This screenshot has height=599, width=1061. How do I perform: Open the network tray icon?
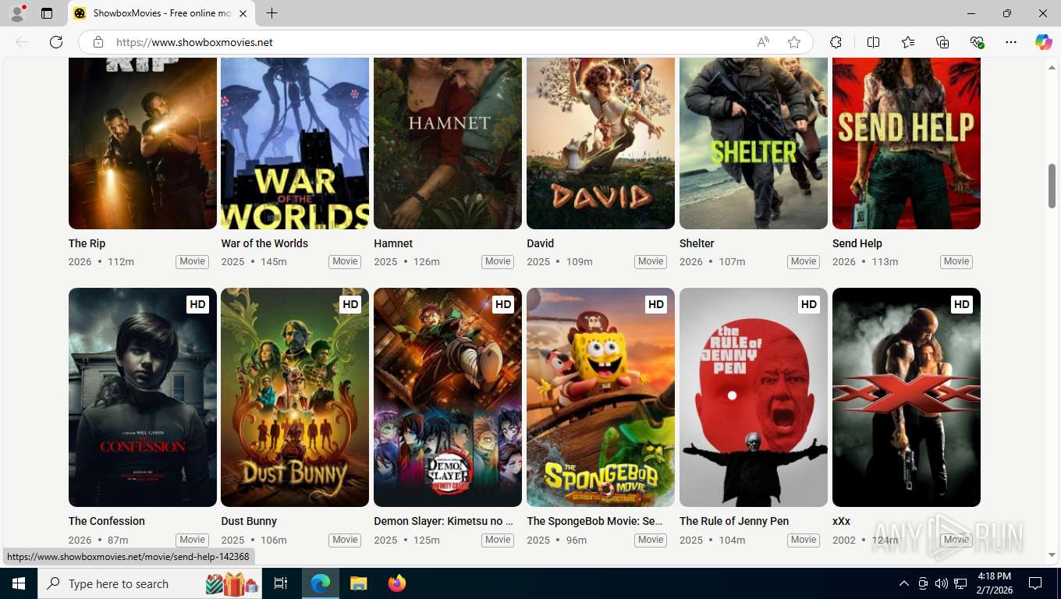click(960, 583)
